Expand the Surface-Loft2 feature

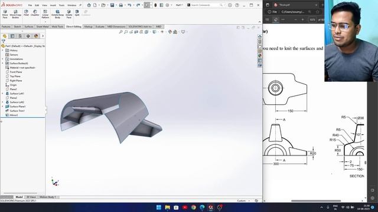[2, 102]
